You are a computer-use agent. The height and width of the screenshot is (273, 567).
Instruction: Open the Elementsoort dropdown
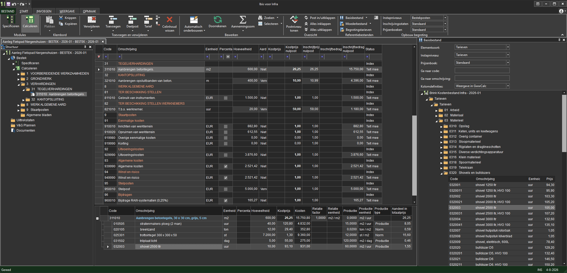tap(508, 47)
